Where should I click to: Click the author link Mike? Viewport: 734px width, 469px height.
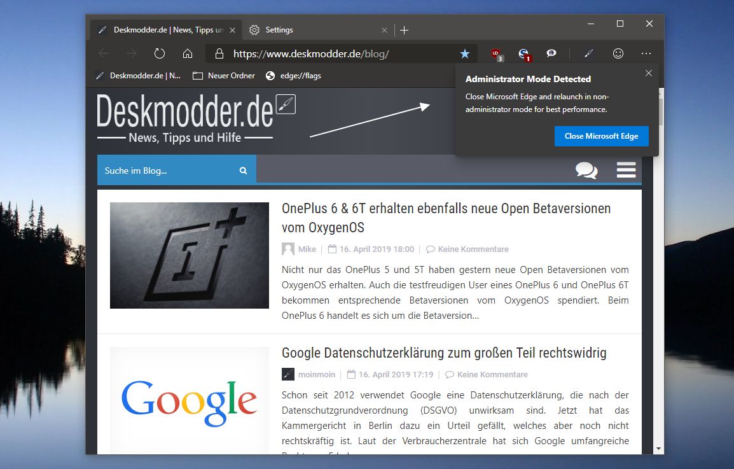[307, 249]
